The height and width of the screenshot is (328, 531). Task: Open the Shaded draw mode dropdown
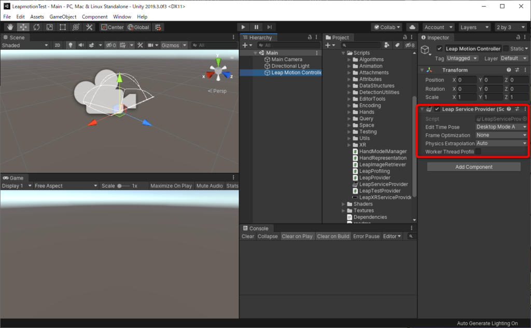[25, 45]
